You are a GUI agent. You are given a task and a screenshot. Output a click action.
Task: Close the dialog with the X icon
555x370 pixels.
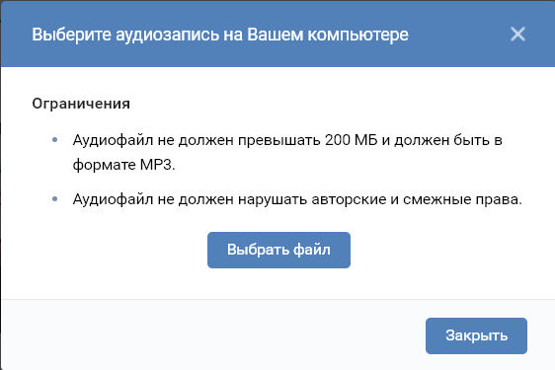[x=517, y=35]
